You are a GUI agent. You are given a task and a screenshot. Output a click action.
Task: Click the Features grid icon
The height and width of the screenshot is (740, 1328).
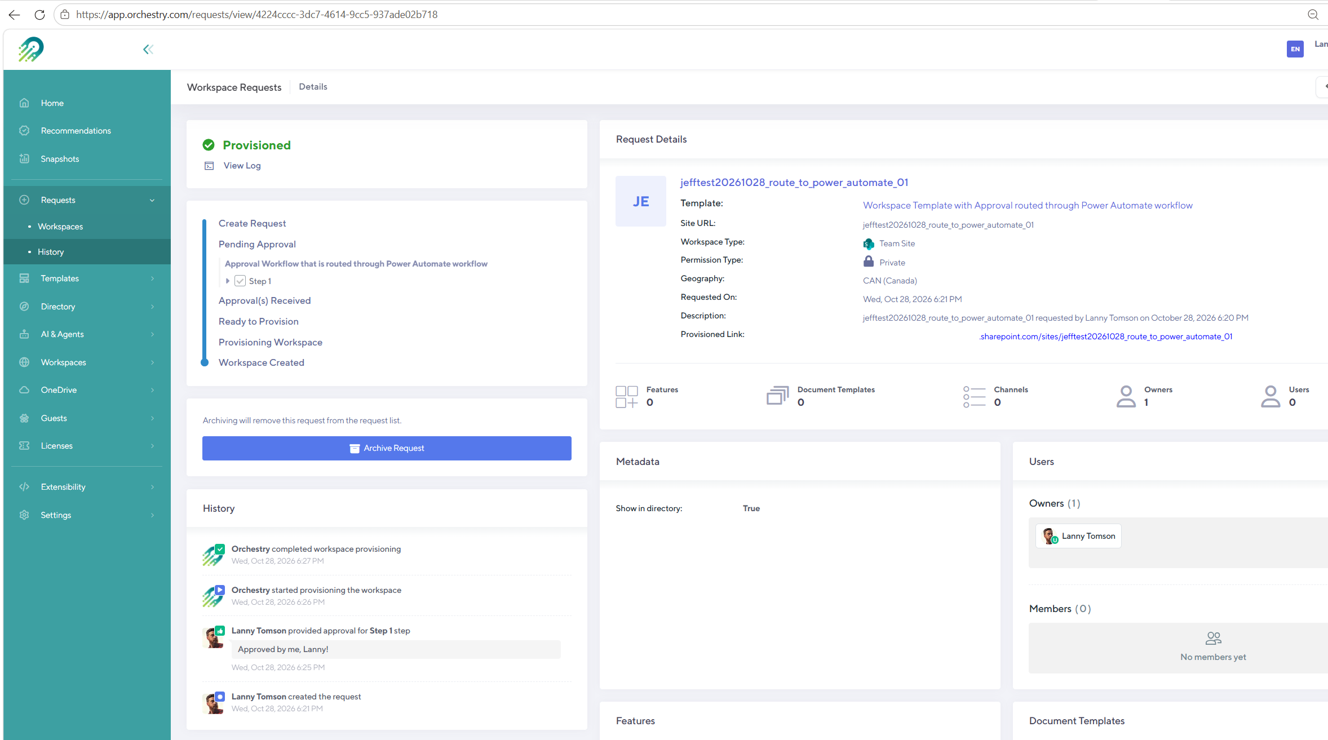pyautogui.click(x=627, y=396)
